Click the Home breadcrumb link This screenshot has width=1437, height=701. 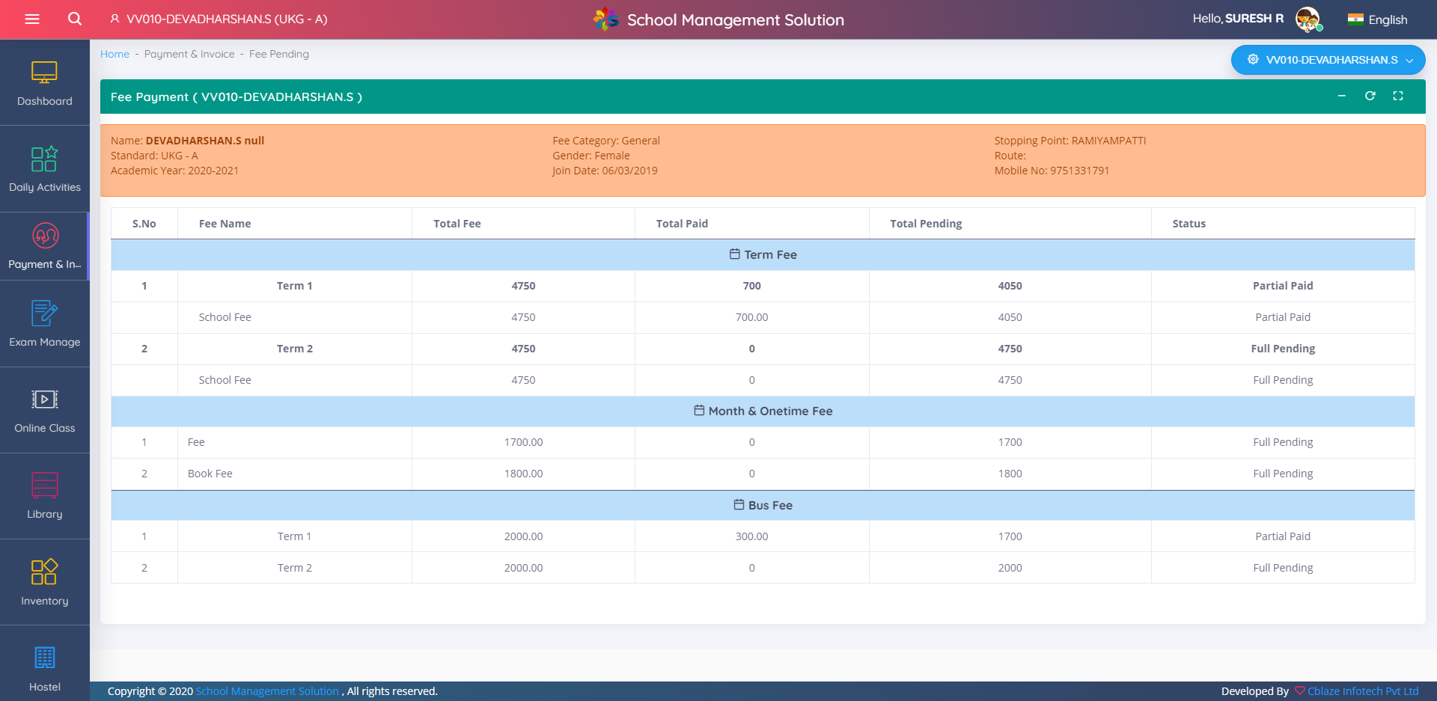coord(115,54)
